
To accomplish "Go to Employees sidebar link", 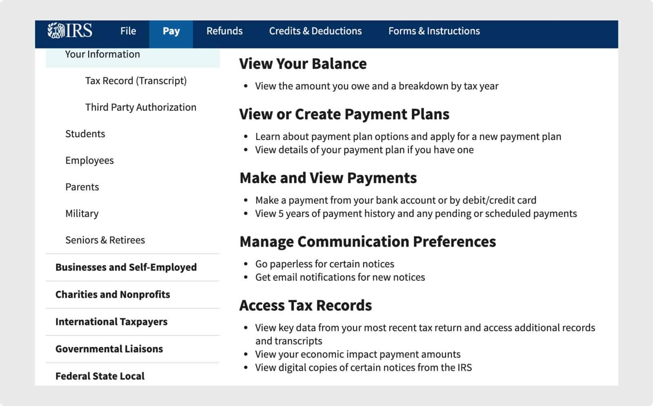I will tap(89, 161).
